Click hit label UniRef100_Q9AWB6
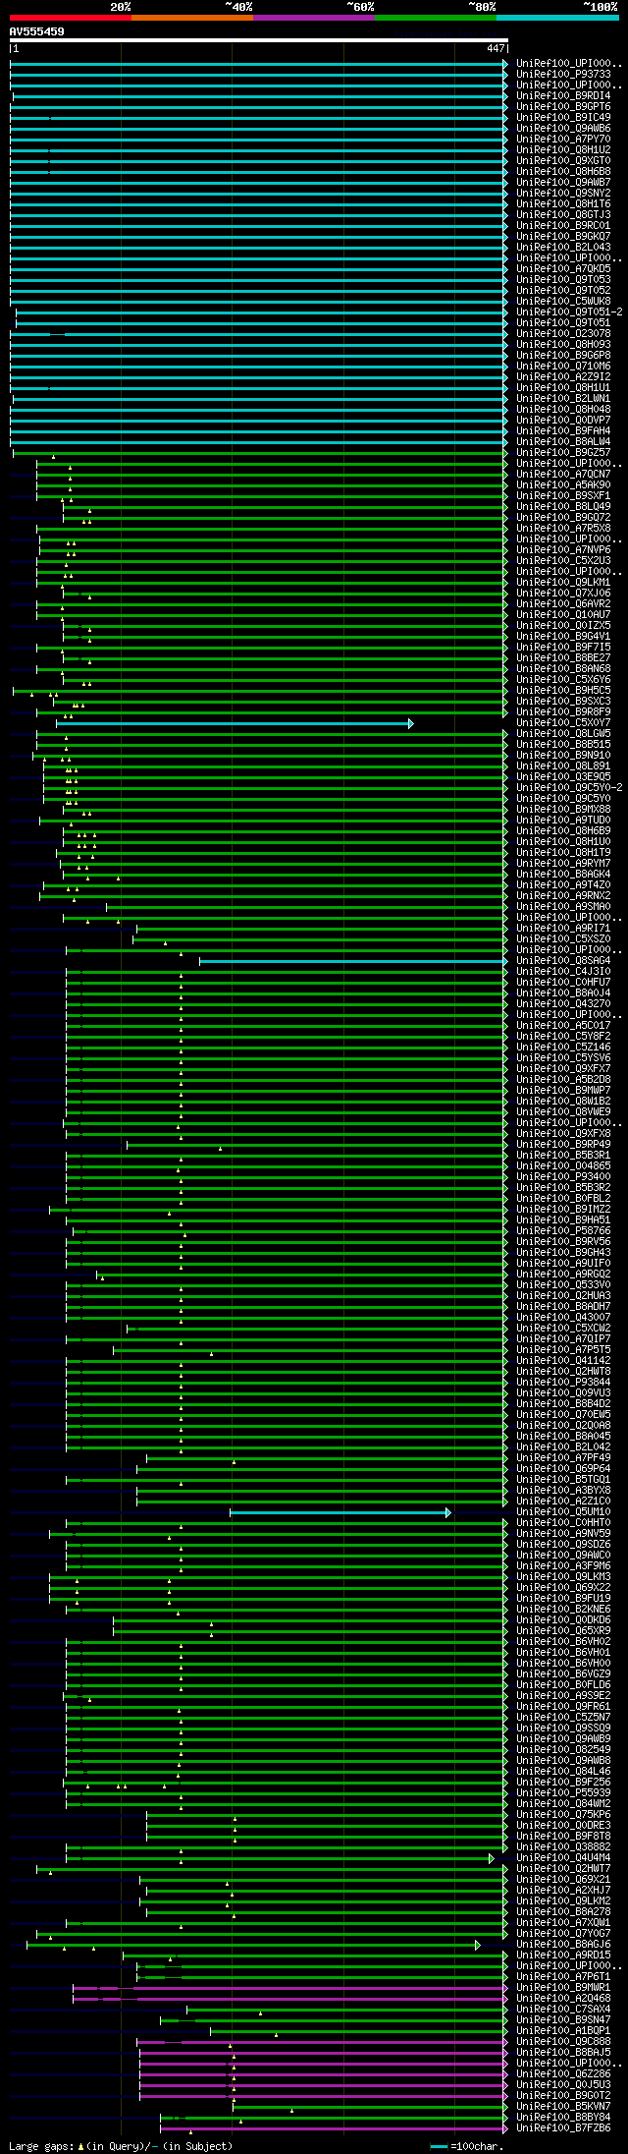This screenshot has width=628, height=2154. coord(563,128)
